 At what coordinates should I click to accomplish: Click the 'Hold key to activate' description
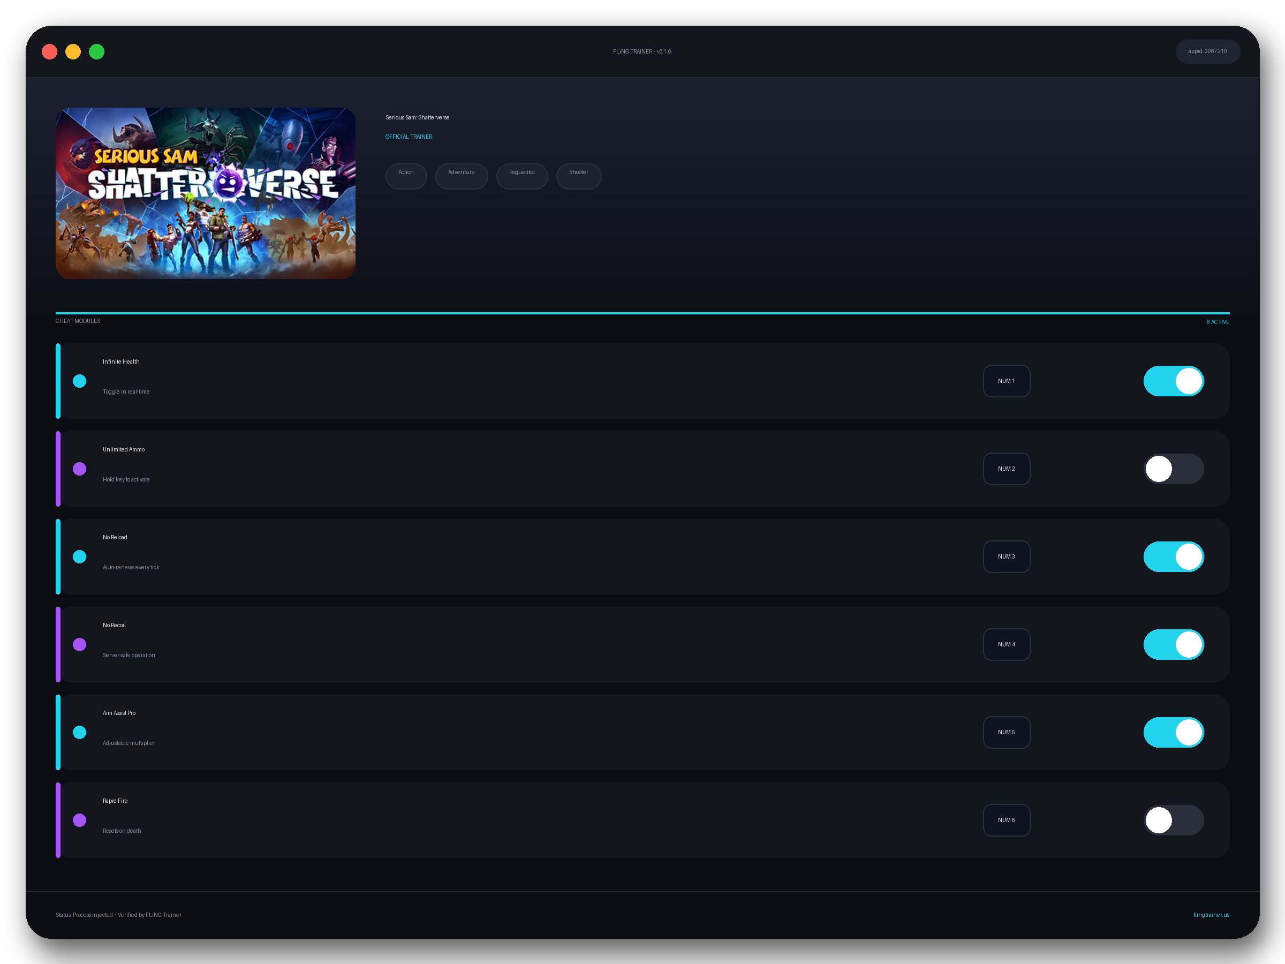[x=126, y=479]
